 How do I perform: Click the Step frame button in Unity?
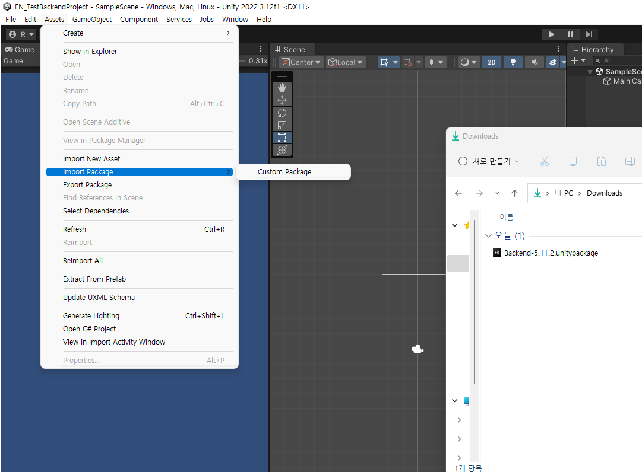coord(589,34)
